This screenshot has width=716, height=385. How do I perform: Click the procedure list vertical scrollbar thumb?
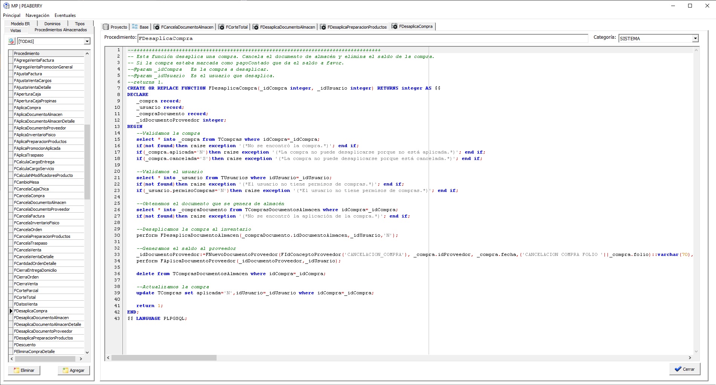pos(87,162)
